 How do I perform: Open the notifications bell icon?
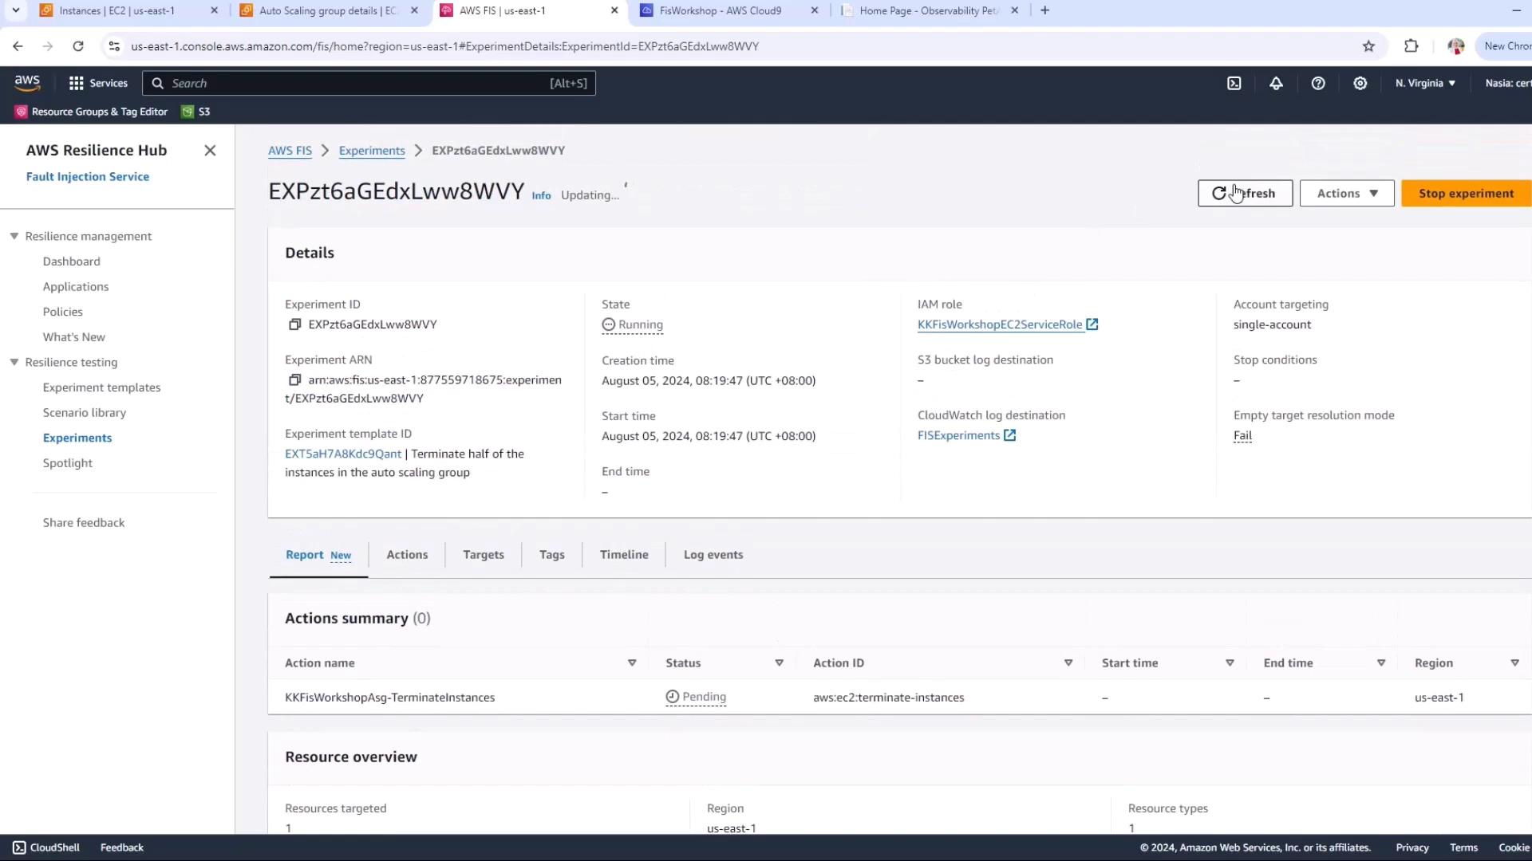(x=1276, y=83)
